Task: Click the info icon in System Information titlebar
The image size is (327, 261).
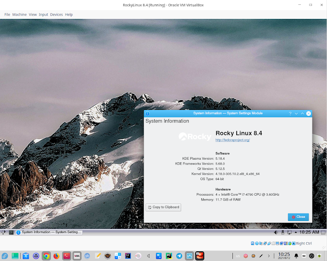Action: click(147, 113)
